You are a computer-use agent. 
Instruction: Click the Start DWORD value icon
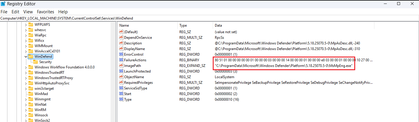(121, 94)
